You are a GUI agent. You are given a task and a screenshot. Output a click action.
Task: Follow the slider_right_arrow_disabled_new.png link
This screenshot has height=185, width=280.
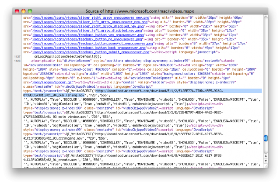[88, 26]
